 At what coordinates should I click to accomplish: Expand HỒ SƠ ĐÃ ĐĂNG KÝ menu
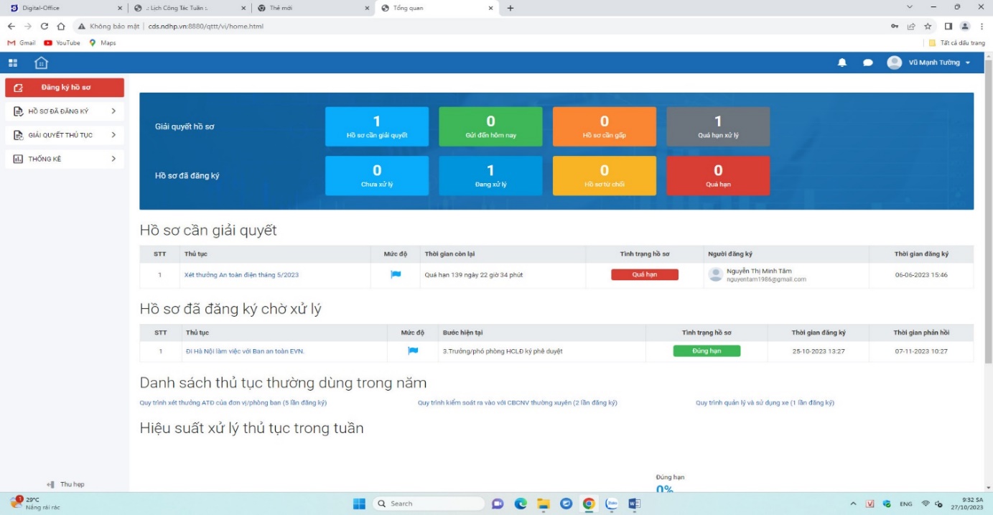[65, 111]
